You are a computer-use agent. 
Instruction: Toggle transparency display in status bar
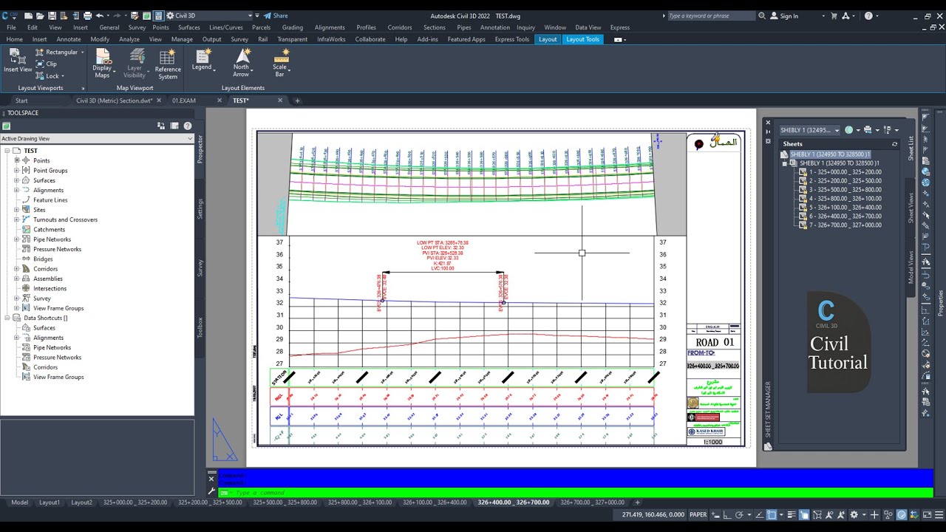point(804,515)
